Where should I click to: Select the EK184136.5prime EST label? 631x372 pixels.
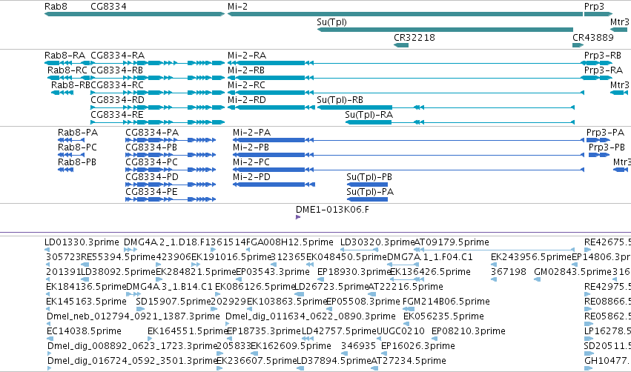pyautogui.click(x=86, y=287)
